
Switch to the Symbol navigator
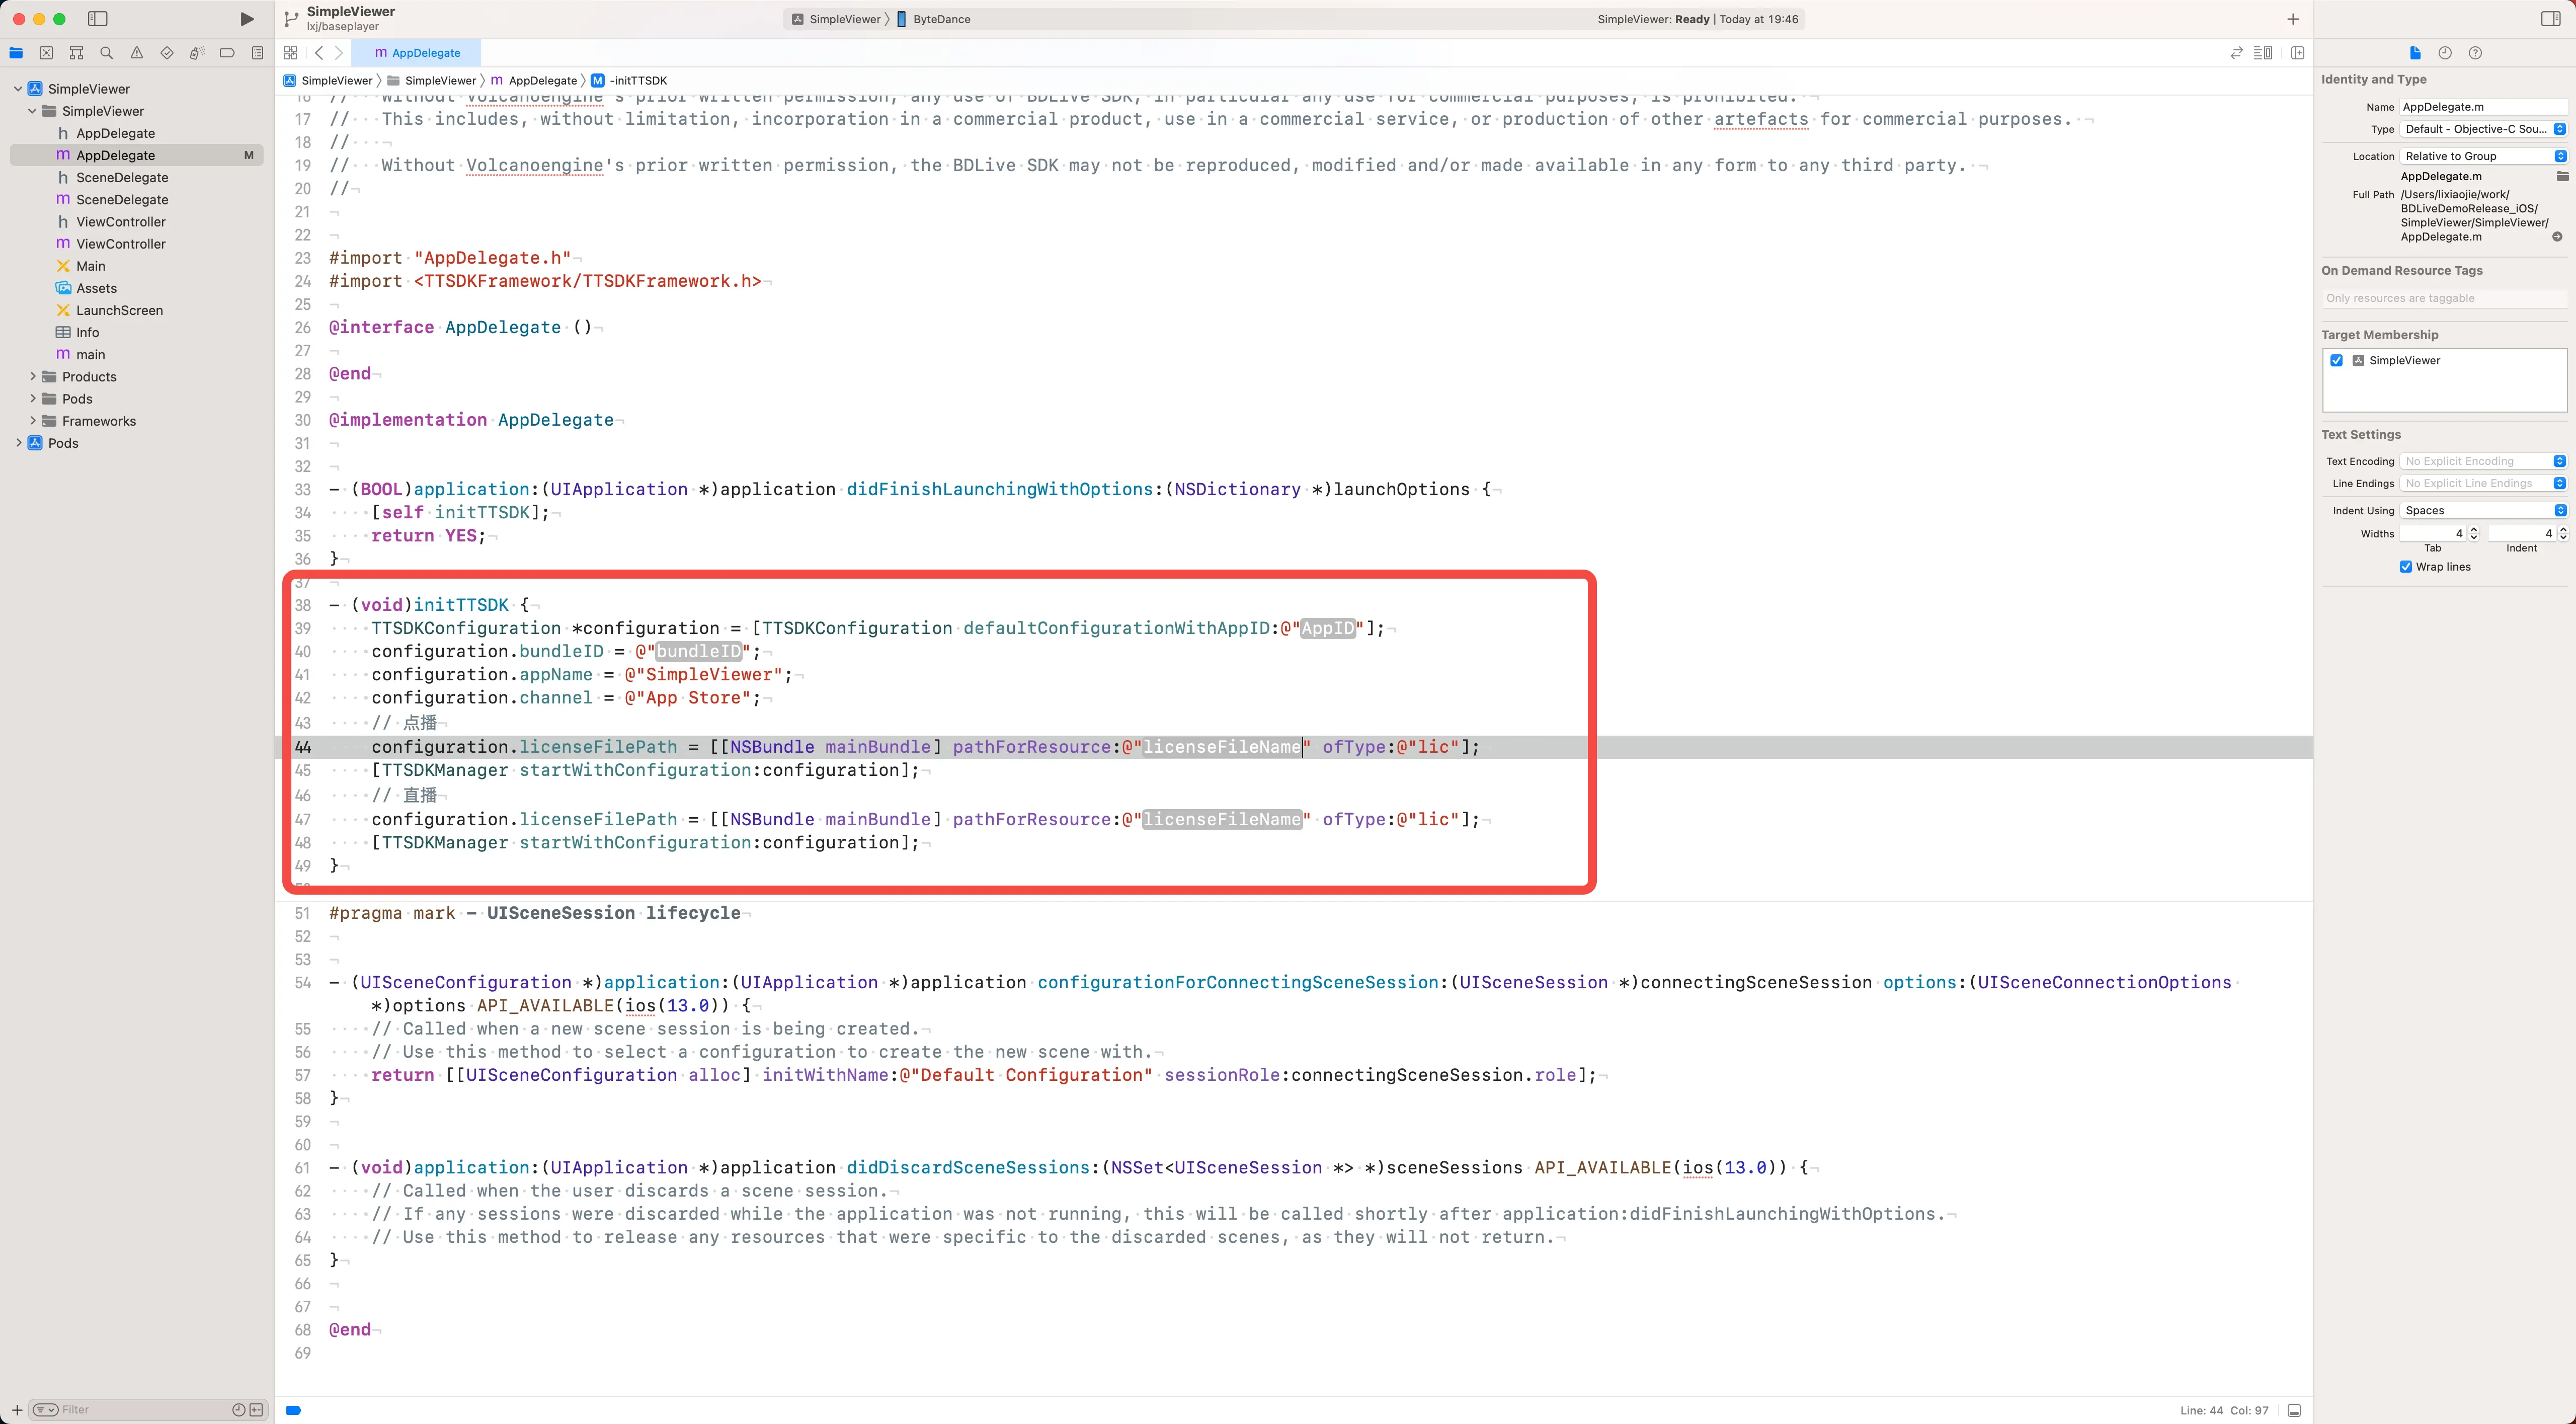tap(76, 53)
